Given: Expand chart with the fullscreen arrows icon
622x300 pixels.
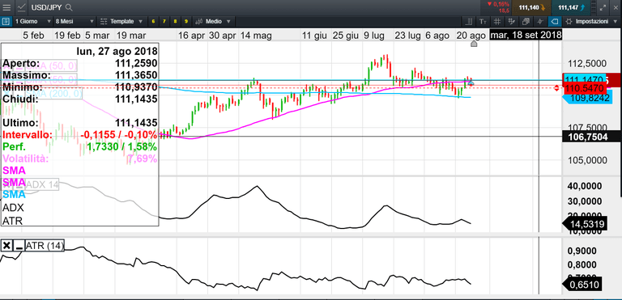Looking at the screenshot, I should pyautogui.click(x=603, y=7).
